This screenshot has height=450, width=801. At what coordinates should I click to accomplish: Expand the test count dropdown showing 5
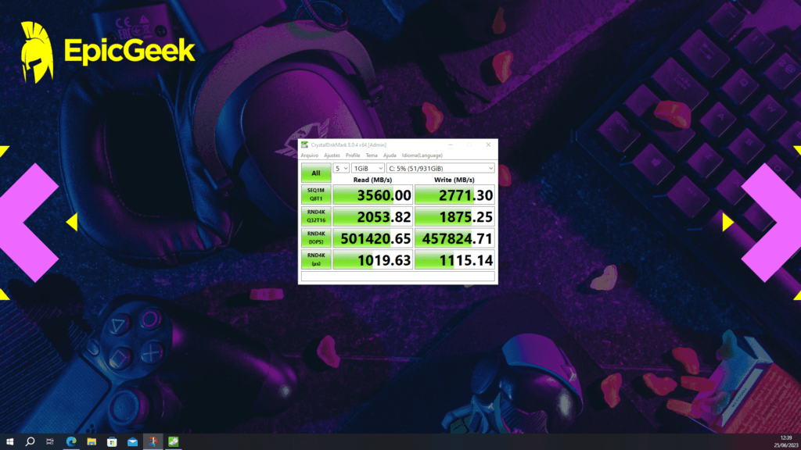[x=341, y=168]
